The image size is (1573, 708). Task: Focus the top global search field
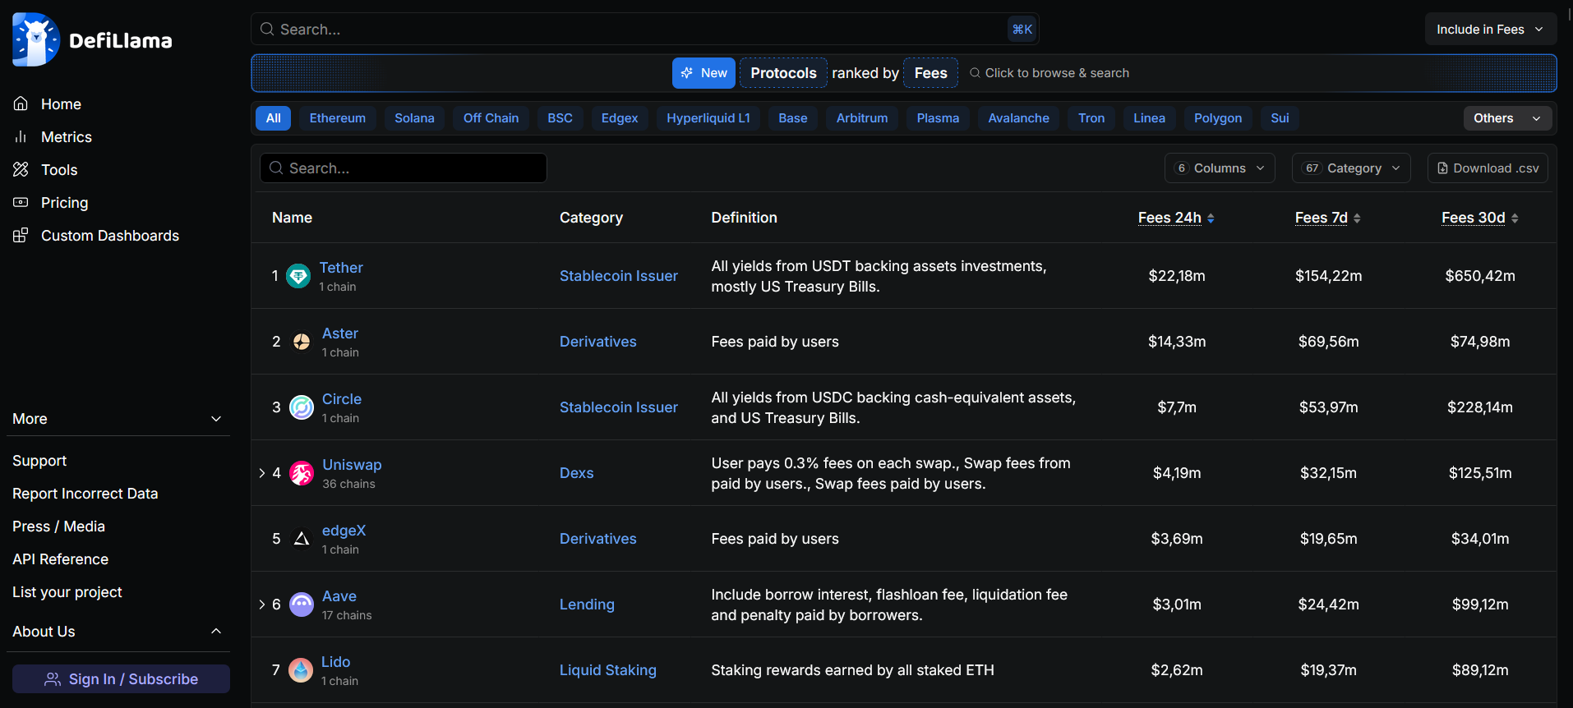pos(645,29)
